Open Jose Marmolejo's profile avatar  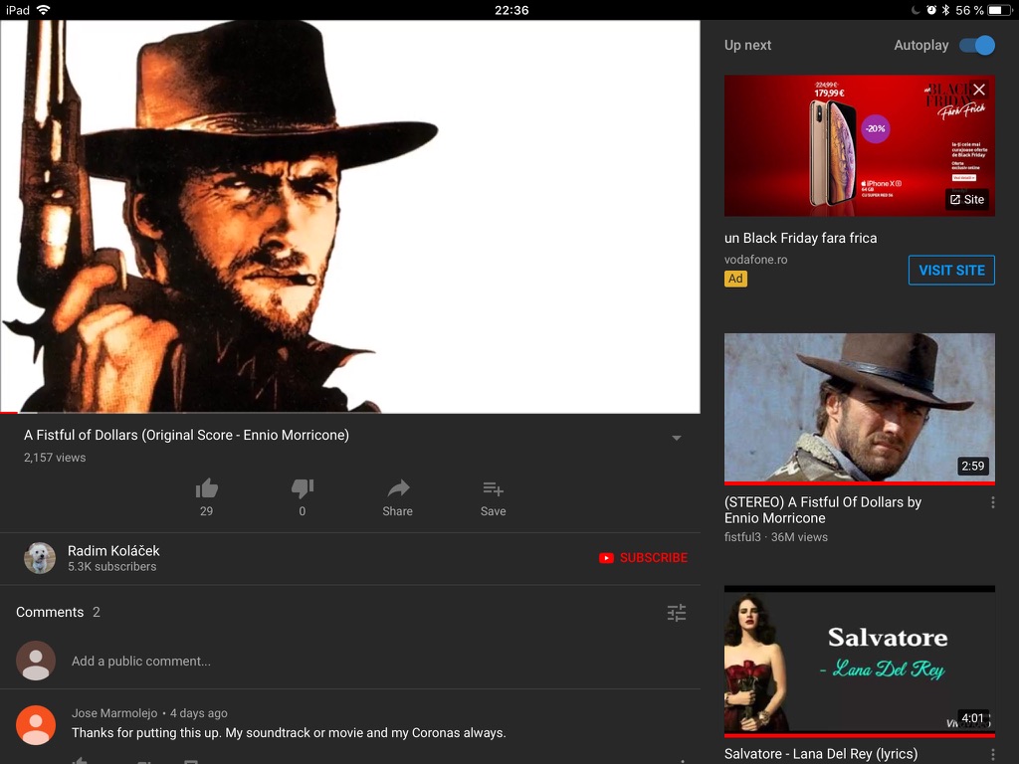[36, 725]
